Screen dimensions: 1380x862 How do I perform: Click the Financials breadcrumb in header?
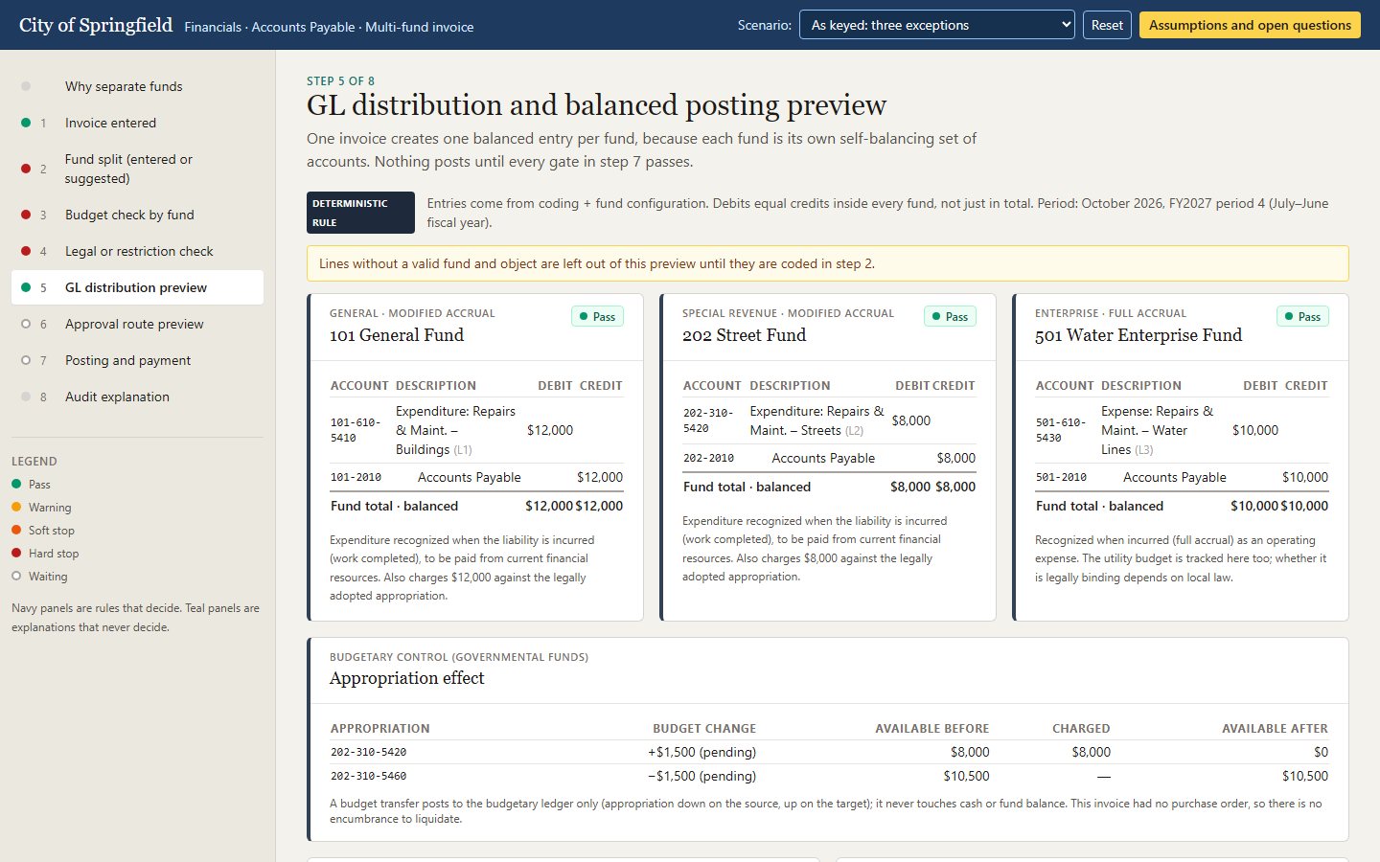(213, 27)
